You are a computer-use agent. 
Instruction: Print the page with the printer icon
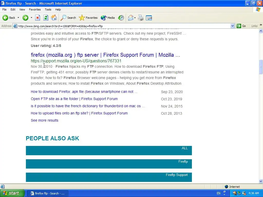141,18
